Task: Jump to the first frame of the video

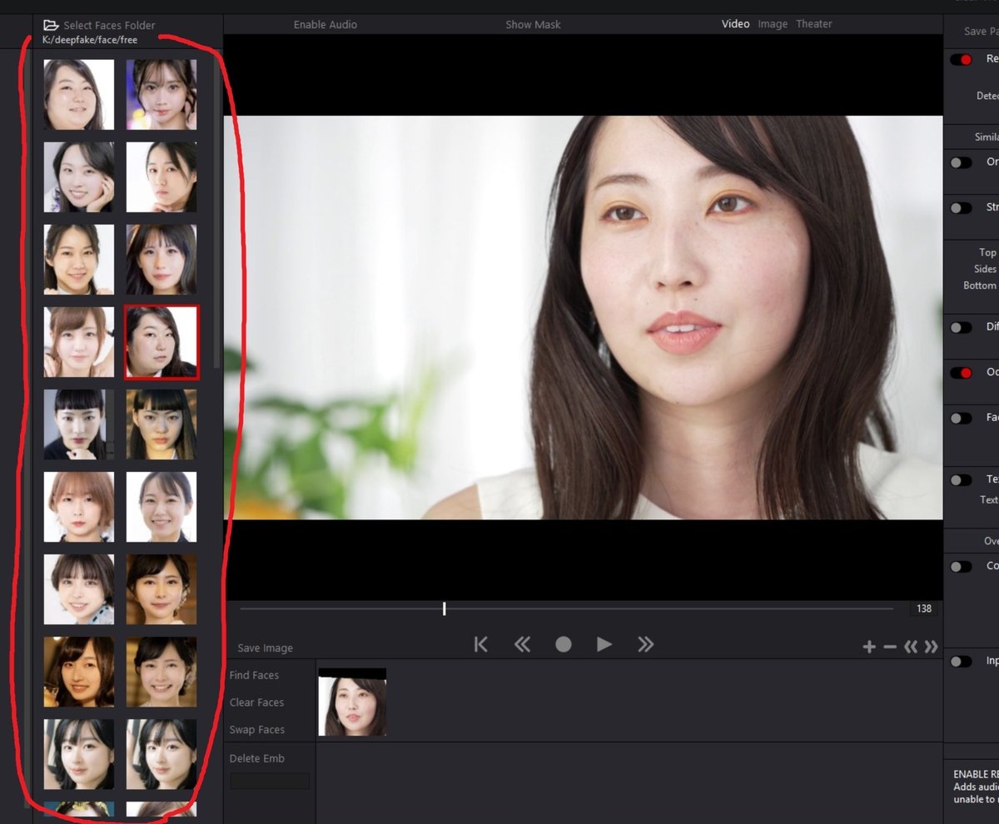Action: (480, 644)
